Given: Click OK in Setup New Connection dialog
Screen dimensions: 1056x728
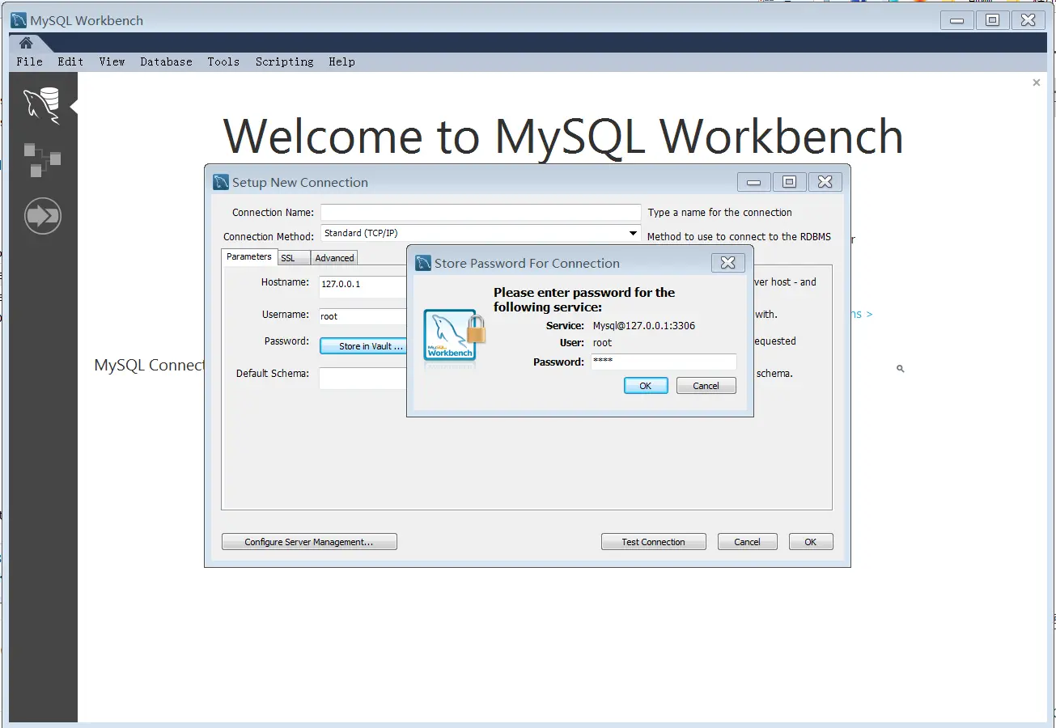Looking at the screenshot, I should 811,542.
